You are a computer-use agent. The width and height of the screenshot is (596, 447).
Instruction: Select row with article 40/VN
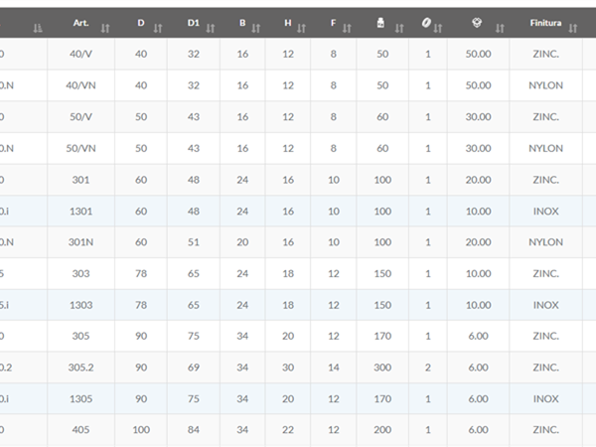tap(298, 85)
